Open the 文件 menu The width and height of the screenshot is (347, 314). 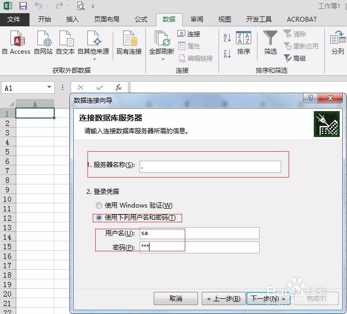click(x=14, y=19)
